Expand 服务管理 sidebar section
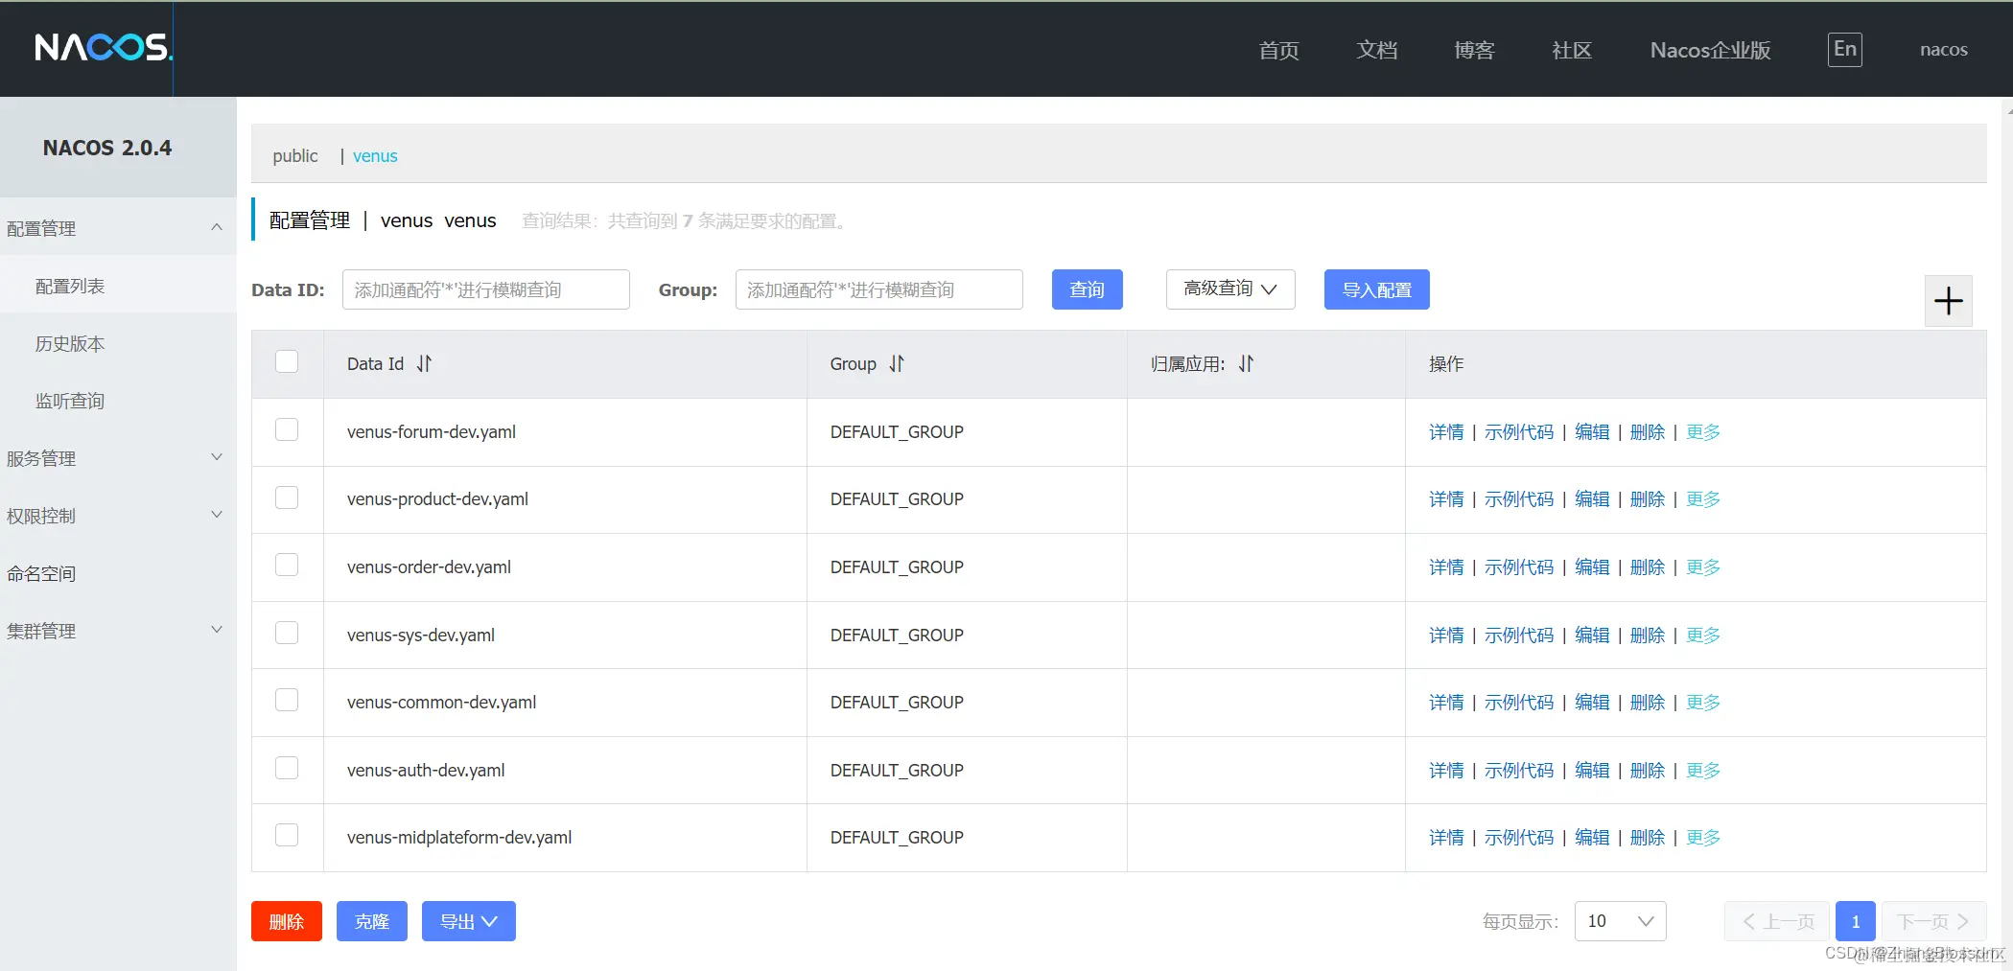 [x=118, y=458]
